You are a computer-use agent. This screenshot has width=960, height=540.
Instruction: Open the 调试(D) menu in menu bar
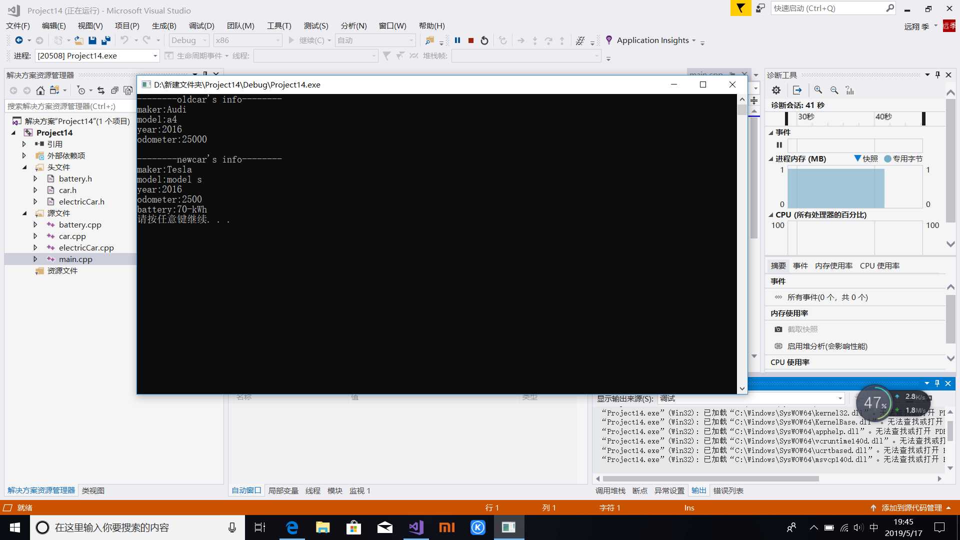(201, 25)
